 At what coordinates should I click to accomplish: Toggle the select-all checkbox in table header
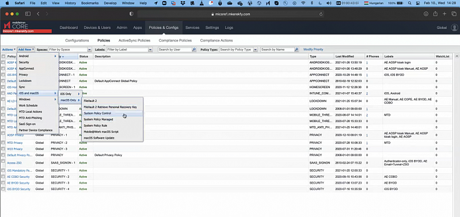coord(3,56)
